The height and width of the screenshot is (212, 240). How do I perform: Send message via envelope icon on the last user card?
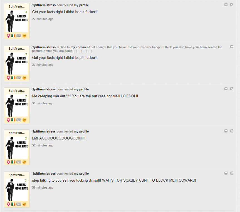19,204
